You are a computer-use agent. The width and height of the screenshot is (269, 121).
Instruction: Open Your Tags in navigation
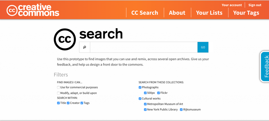point(246,13)
